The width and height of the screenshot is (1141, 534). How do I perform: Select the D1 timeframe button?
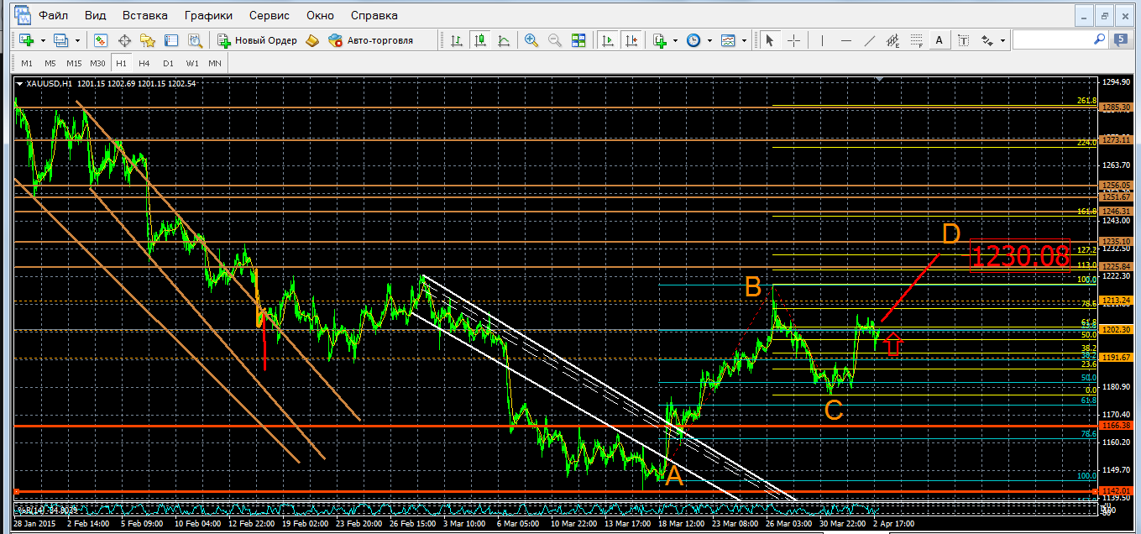168,64
